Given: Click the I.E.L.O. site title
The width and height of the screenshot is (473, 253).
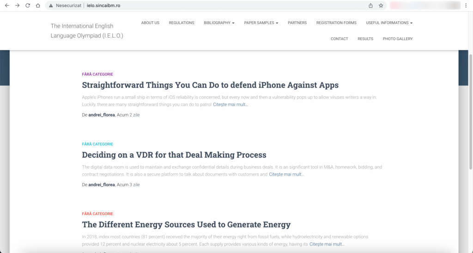Looking at the screenshot, I should (x=87, y=30).
